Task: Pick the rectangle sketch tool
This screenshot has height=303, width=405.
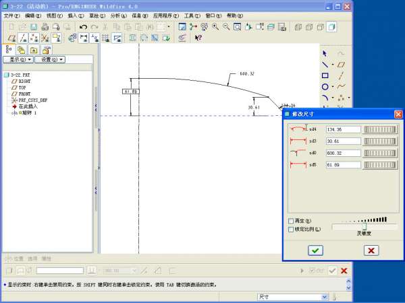Action: pos(325,75)
